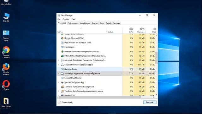Select Host Process for Windows Tasks row
This screenshot has height=114, width=202.
(106, 43)
